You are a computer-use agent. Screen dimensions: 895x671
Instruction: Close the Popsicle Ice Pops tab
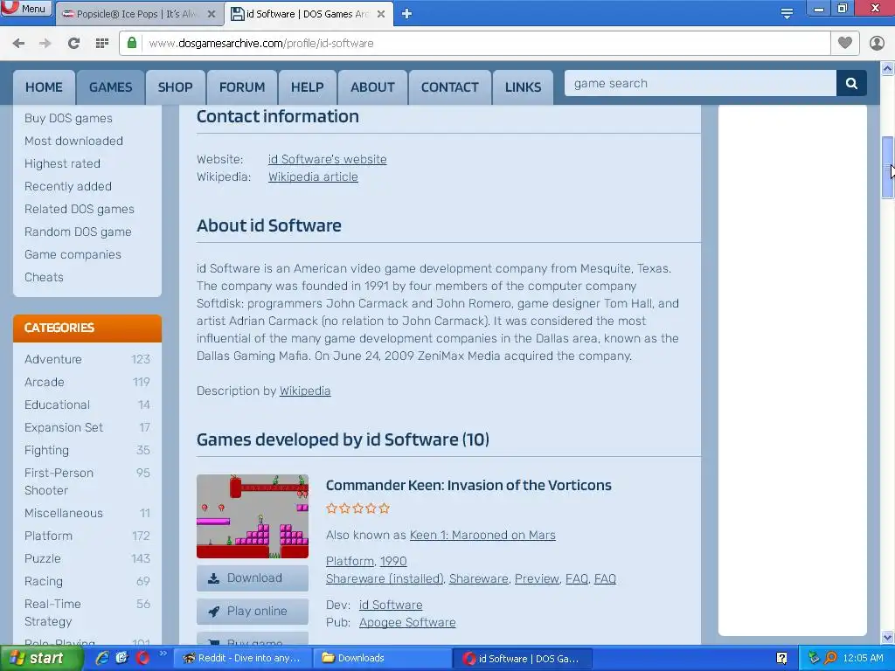click(212, 14)
